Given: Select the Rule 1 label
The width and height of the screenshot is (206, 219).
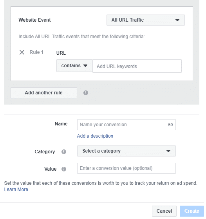Looking at the screenshot, I should point(36,52).
